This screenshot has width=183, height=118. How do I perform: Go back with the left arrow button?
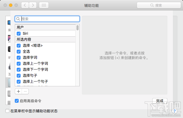[x=25, y=5]
